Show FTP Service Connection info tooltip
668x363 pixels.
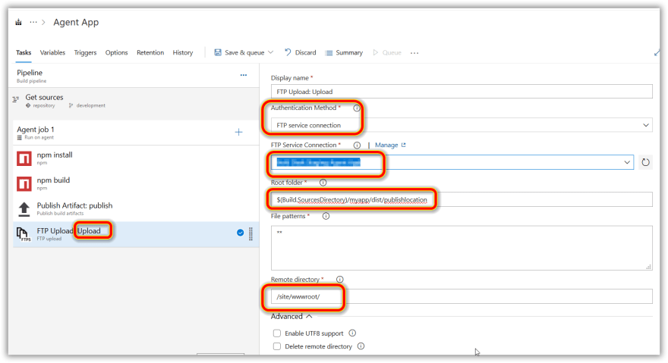[357, 145]
